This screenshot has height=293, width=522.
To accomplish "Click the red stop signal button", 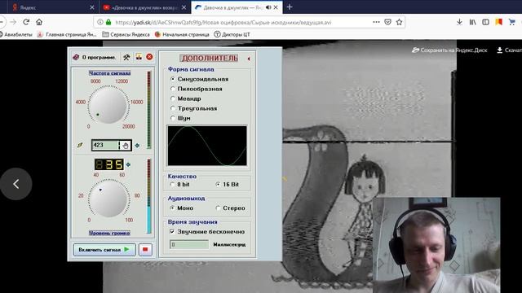I will [x=145, y=250].
